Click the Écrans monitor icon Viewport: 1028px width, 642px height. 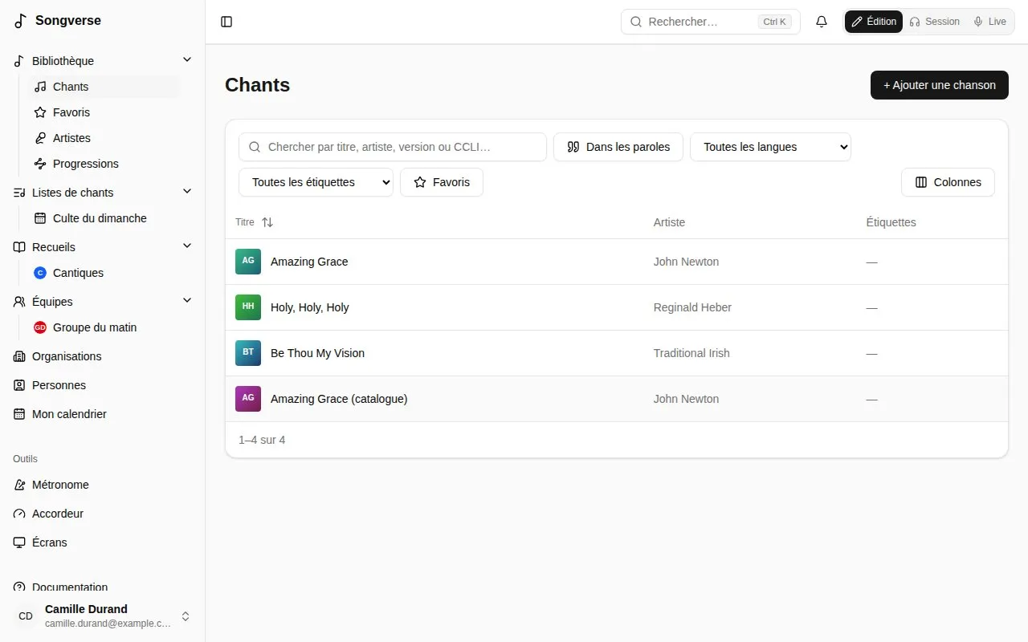click(19, 542)
